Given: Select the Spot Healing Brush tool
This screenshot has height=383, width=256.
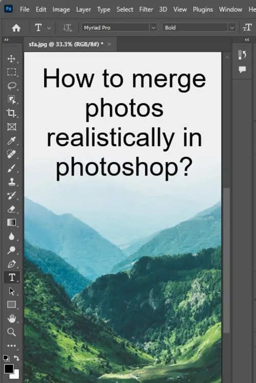Looking at the screenshot, I should click(11, 154).
